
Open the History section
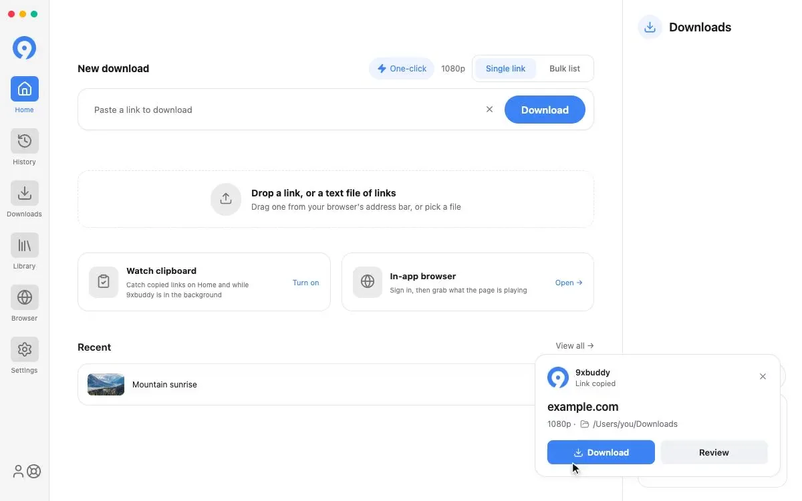25,146
